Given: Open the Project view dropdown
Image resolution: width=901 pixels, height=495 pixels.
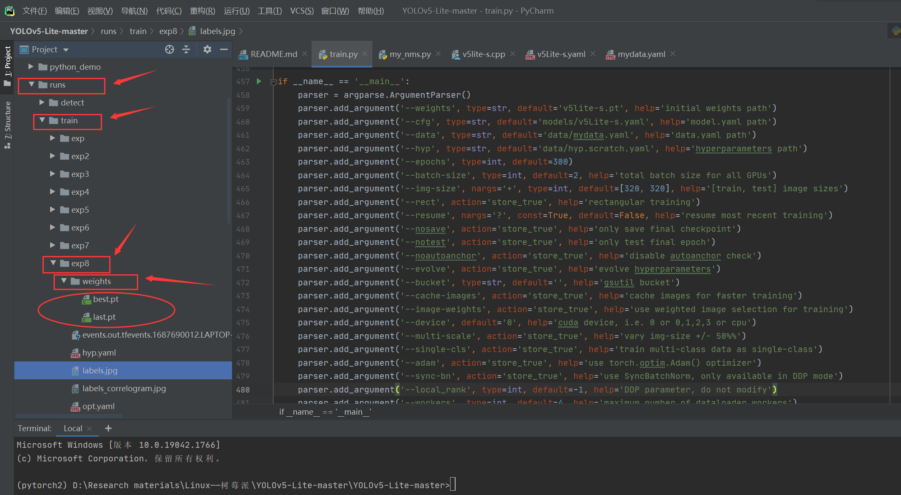Looking at the screenshot, I should tap(66, 50).
